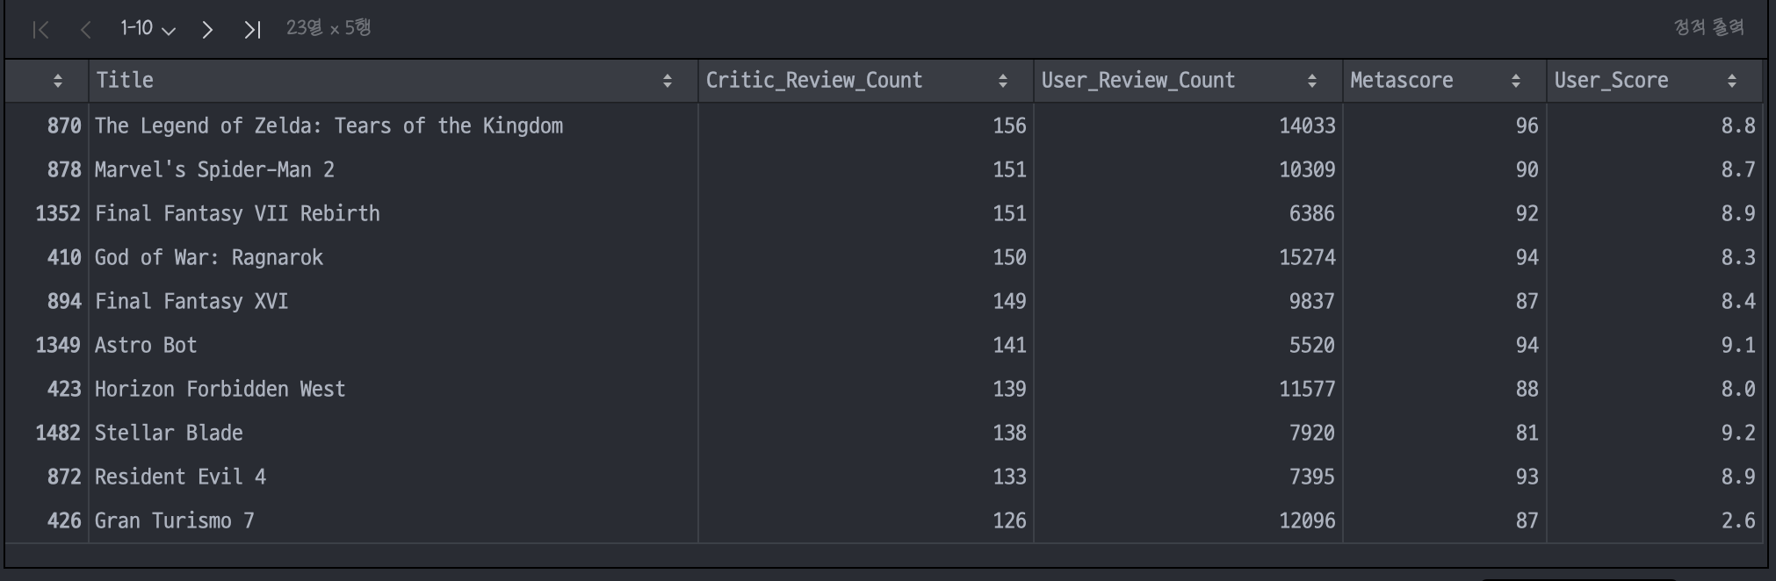Image resolution: width=1776 pixels, height=581 pixels.
Task: Sort by User_Review_Count sort arrows
Action: [1312, 81]
